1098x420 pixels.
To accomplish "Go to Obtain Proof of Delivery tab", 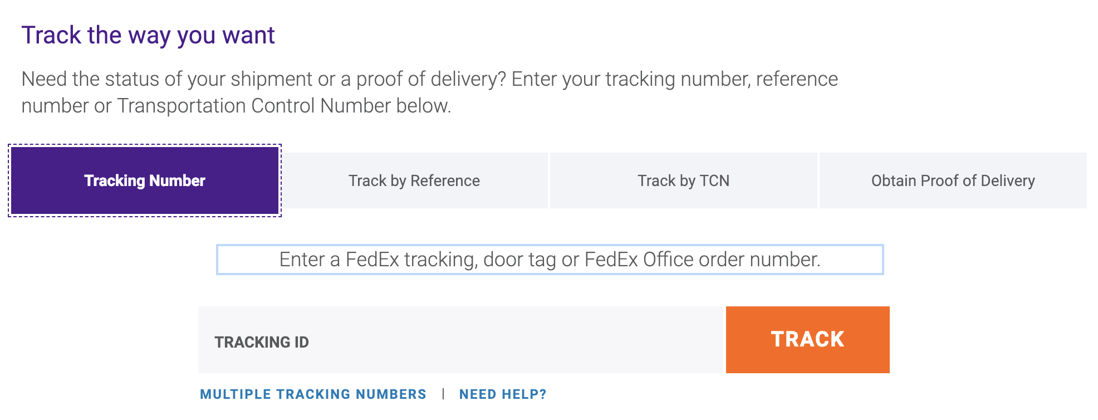I will point(953,180).
